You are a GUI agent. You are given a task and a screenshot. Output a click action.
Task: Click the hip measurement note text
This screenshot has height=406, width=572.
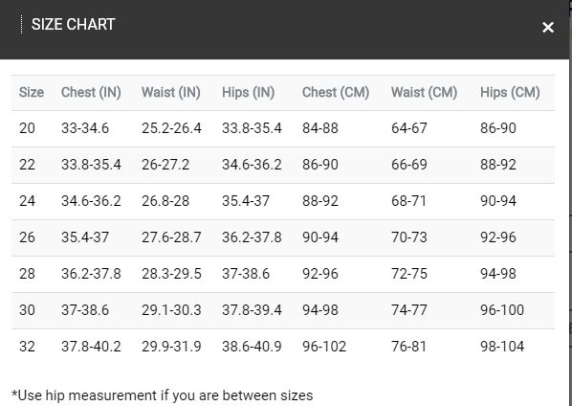click(163, 395)
